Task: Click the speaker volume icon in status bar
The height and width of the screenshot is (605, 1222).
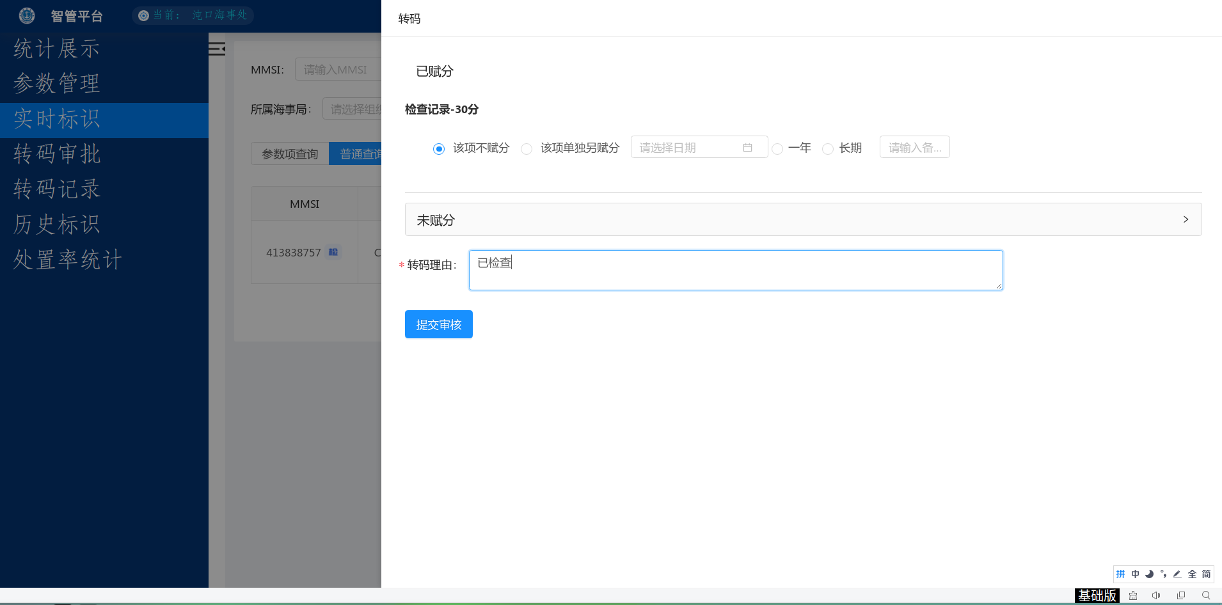Action: tap(1156, 595)
